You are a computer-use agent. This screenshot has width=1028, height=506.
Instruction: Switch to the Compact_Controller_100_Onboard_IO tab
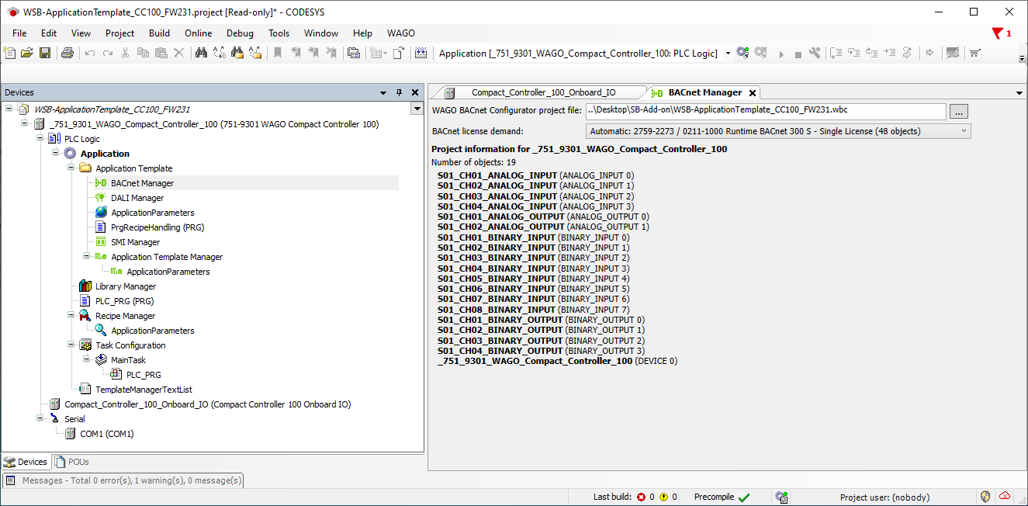[542, 92]
